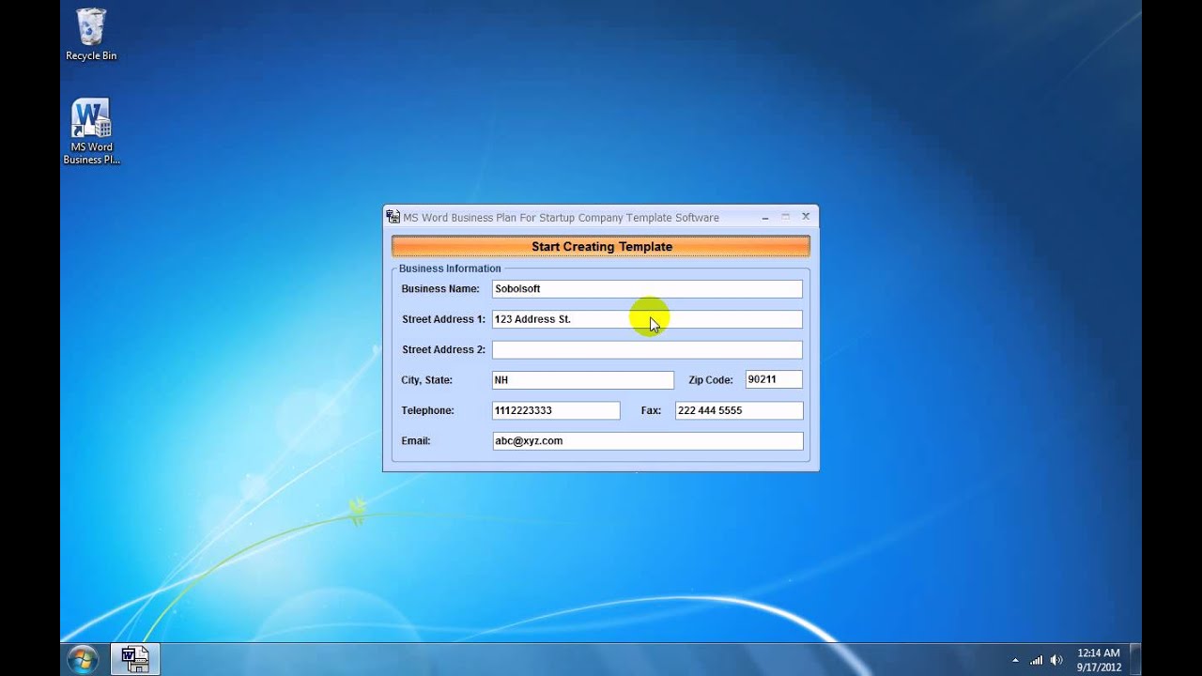The height and width of the screenshot is (676, 1202).
Task: Click the Start Creating Template button
Action: tap(601, 247)
